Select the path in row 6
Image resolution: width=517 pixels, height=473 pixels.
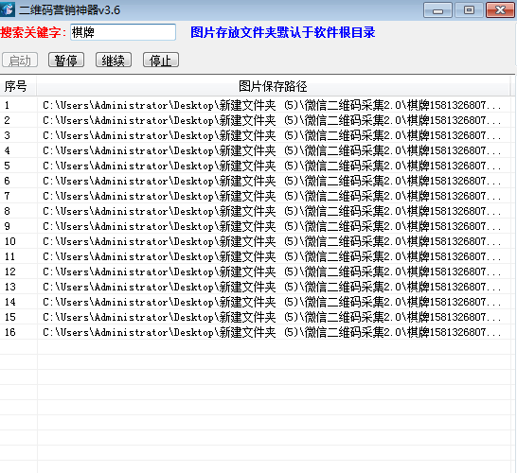coord(272,181)
